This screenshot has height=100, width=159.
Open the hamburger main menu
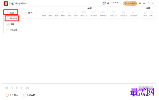click(140, 3)
